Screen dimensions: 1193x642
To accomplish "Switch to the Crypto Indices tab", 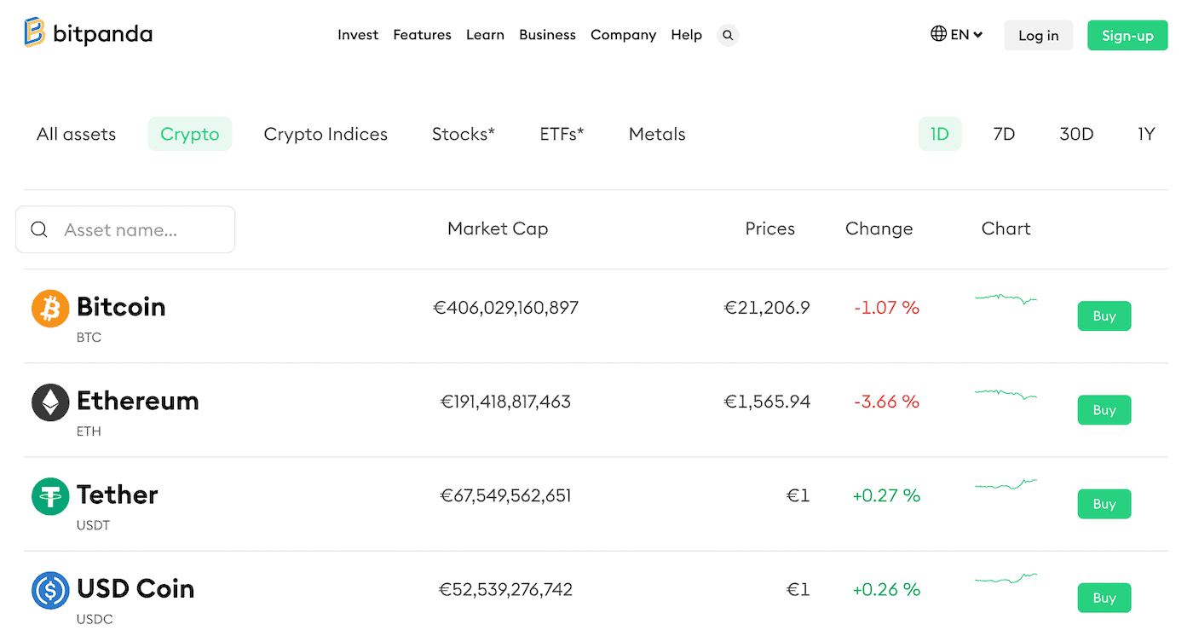I will pyautogui.click(x=326, y=134).
